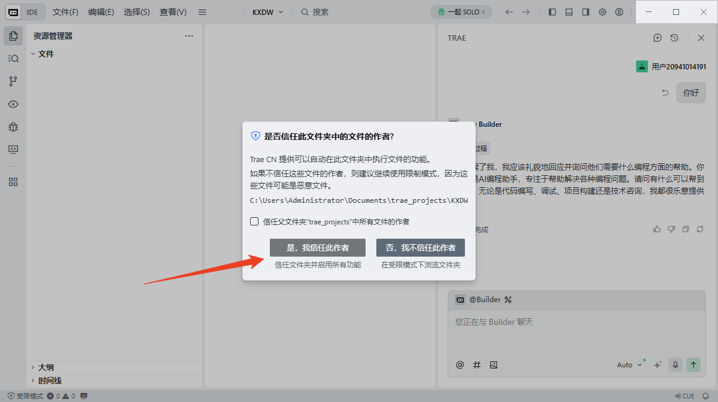The height and width of the screenshot is (402, 718).
Task: Open Source Control from the activity bar
Action: click(x=13, y=81)
